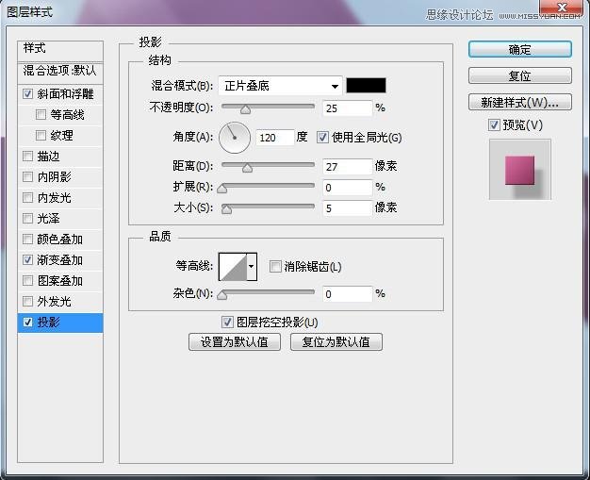Select the 斜面和浮雕 style entry
This screenshot has height=480, width=590.
point(65,93)
